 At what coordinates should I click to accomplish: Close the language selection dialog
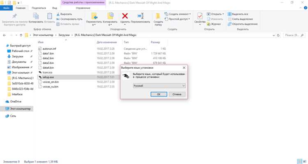[184, 68]
